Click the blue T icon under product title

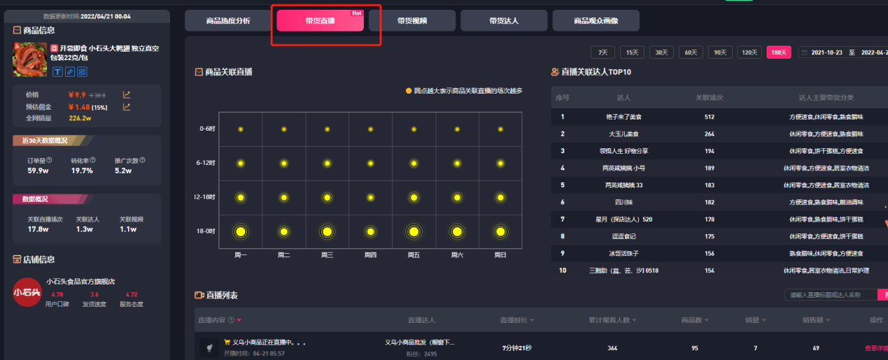coord(57,72)
